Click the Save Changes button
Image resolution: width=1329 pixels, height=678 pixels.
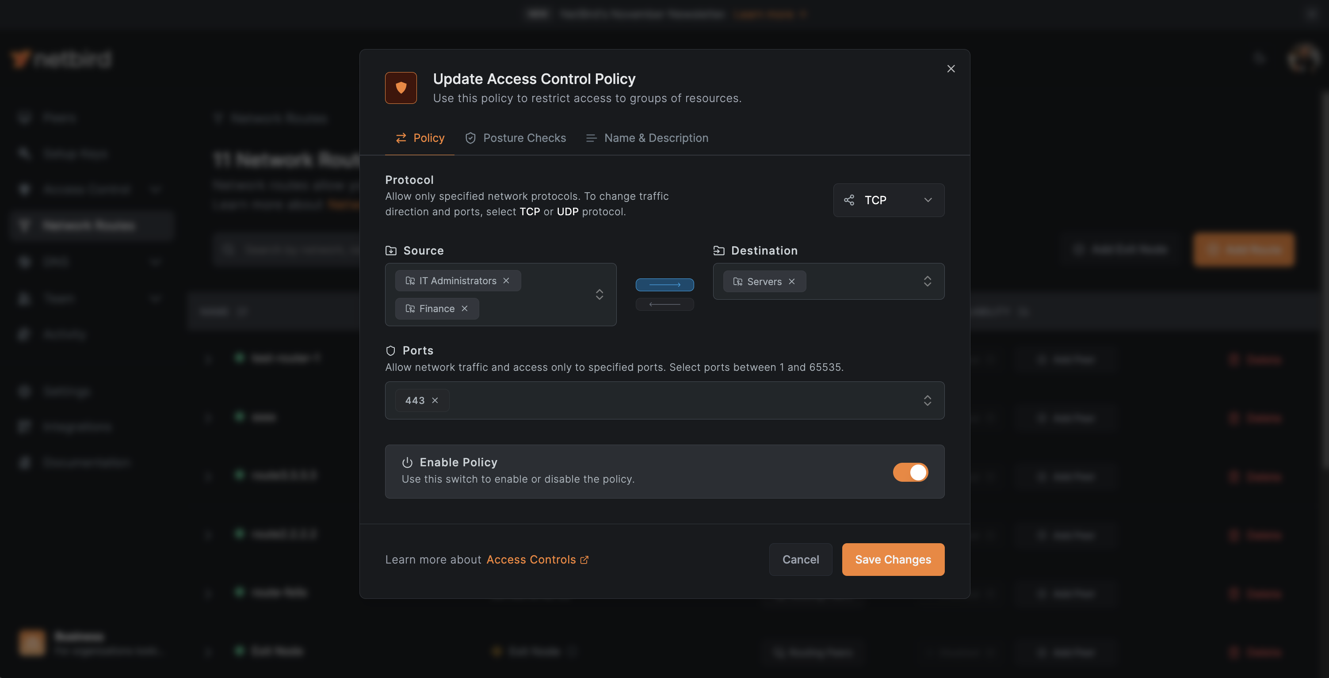click(893, 560)
